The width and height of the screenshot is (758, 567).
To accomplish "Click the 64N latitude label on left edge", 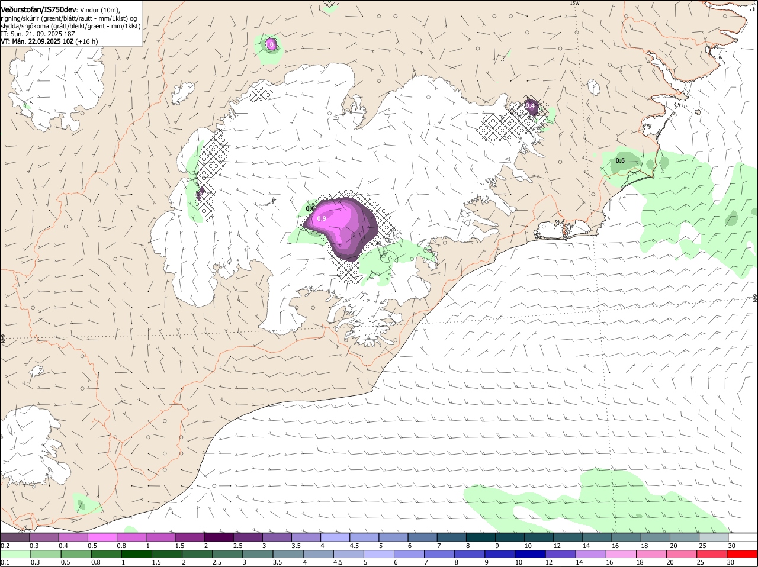I will click(x=3, y=339).
